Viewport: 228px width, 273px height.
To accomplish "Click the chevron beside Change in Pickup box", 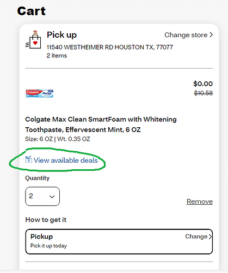I will pyautogui.click(x=210, y=236).
